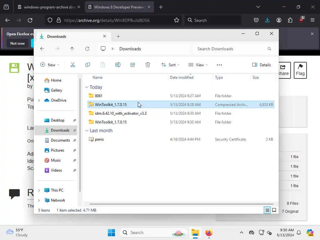
Task: Click the Share icon in File Explorer toolbar
Action: pos(132,65)
